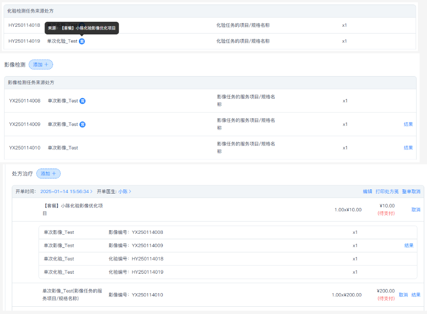Image resolution: width=427 pixels, height=314 pixels.
Task: Click 单次影像_Test name in YX250114010 task row
Action: click(x=63, y=148)
